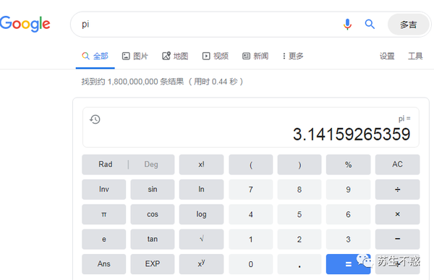Screen dimensions: 434x280
Task: Click the Ans previous answer key
Action: coord(103,264)
